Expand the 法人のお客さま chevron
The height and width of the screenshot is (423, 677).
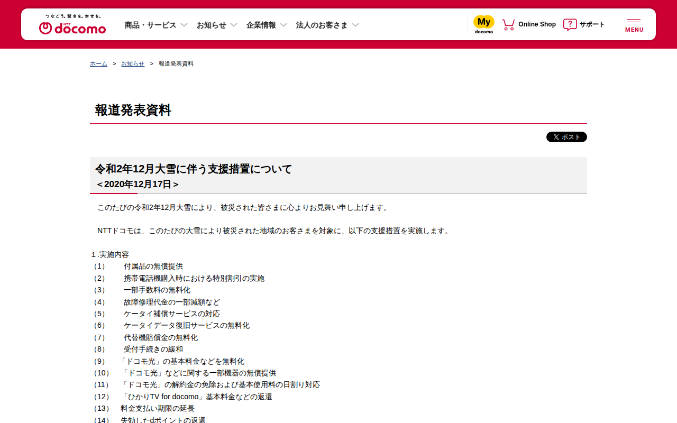click(355, 25)
